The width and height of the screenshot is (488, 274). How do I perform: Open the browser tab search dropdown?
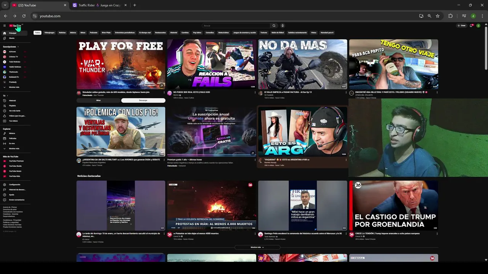pos(5,5)
